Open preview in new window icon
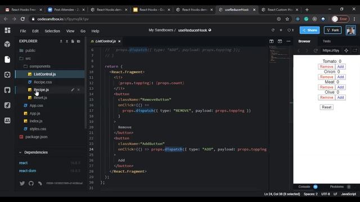The image size is (360, 202). click(355, 50)
